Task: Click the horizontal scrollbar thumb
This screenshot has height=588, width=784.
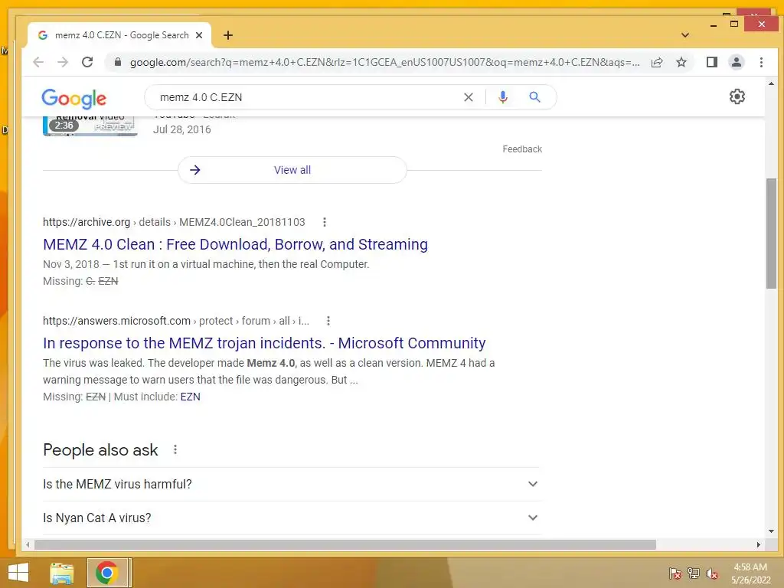Action: (345, 544)
